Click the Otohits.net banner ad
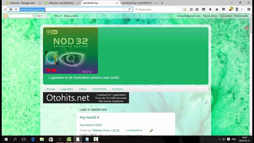Screen dimensions: 254x143 pos(86,98)
